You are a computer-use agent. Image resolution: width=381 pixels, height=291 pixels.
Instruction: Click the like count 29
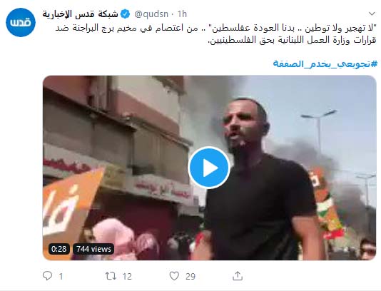point(190,276)
